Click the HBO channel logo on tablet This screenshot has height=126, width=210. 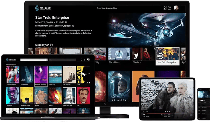tap(144, 115)
